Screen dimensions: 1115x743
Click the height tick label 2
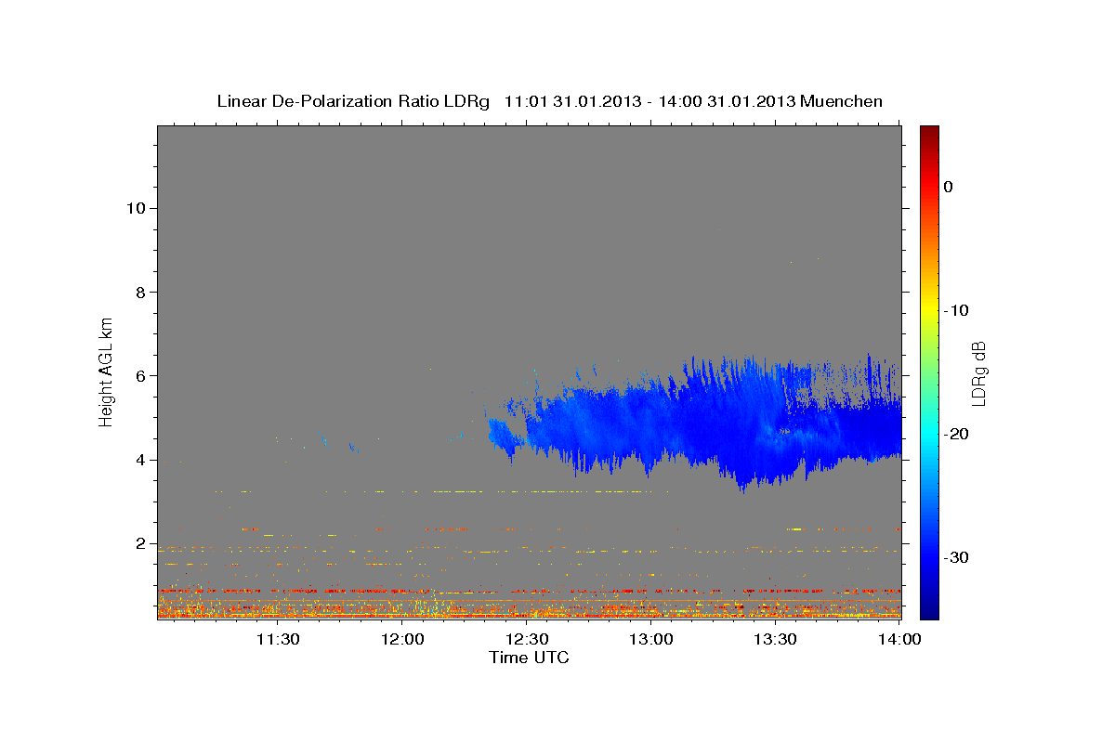[139, 543]
